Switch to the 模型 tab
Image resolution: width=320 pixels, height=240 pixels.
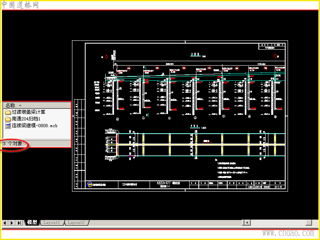[32, 222]
